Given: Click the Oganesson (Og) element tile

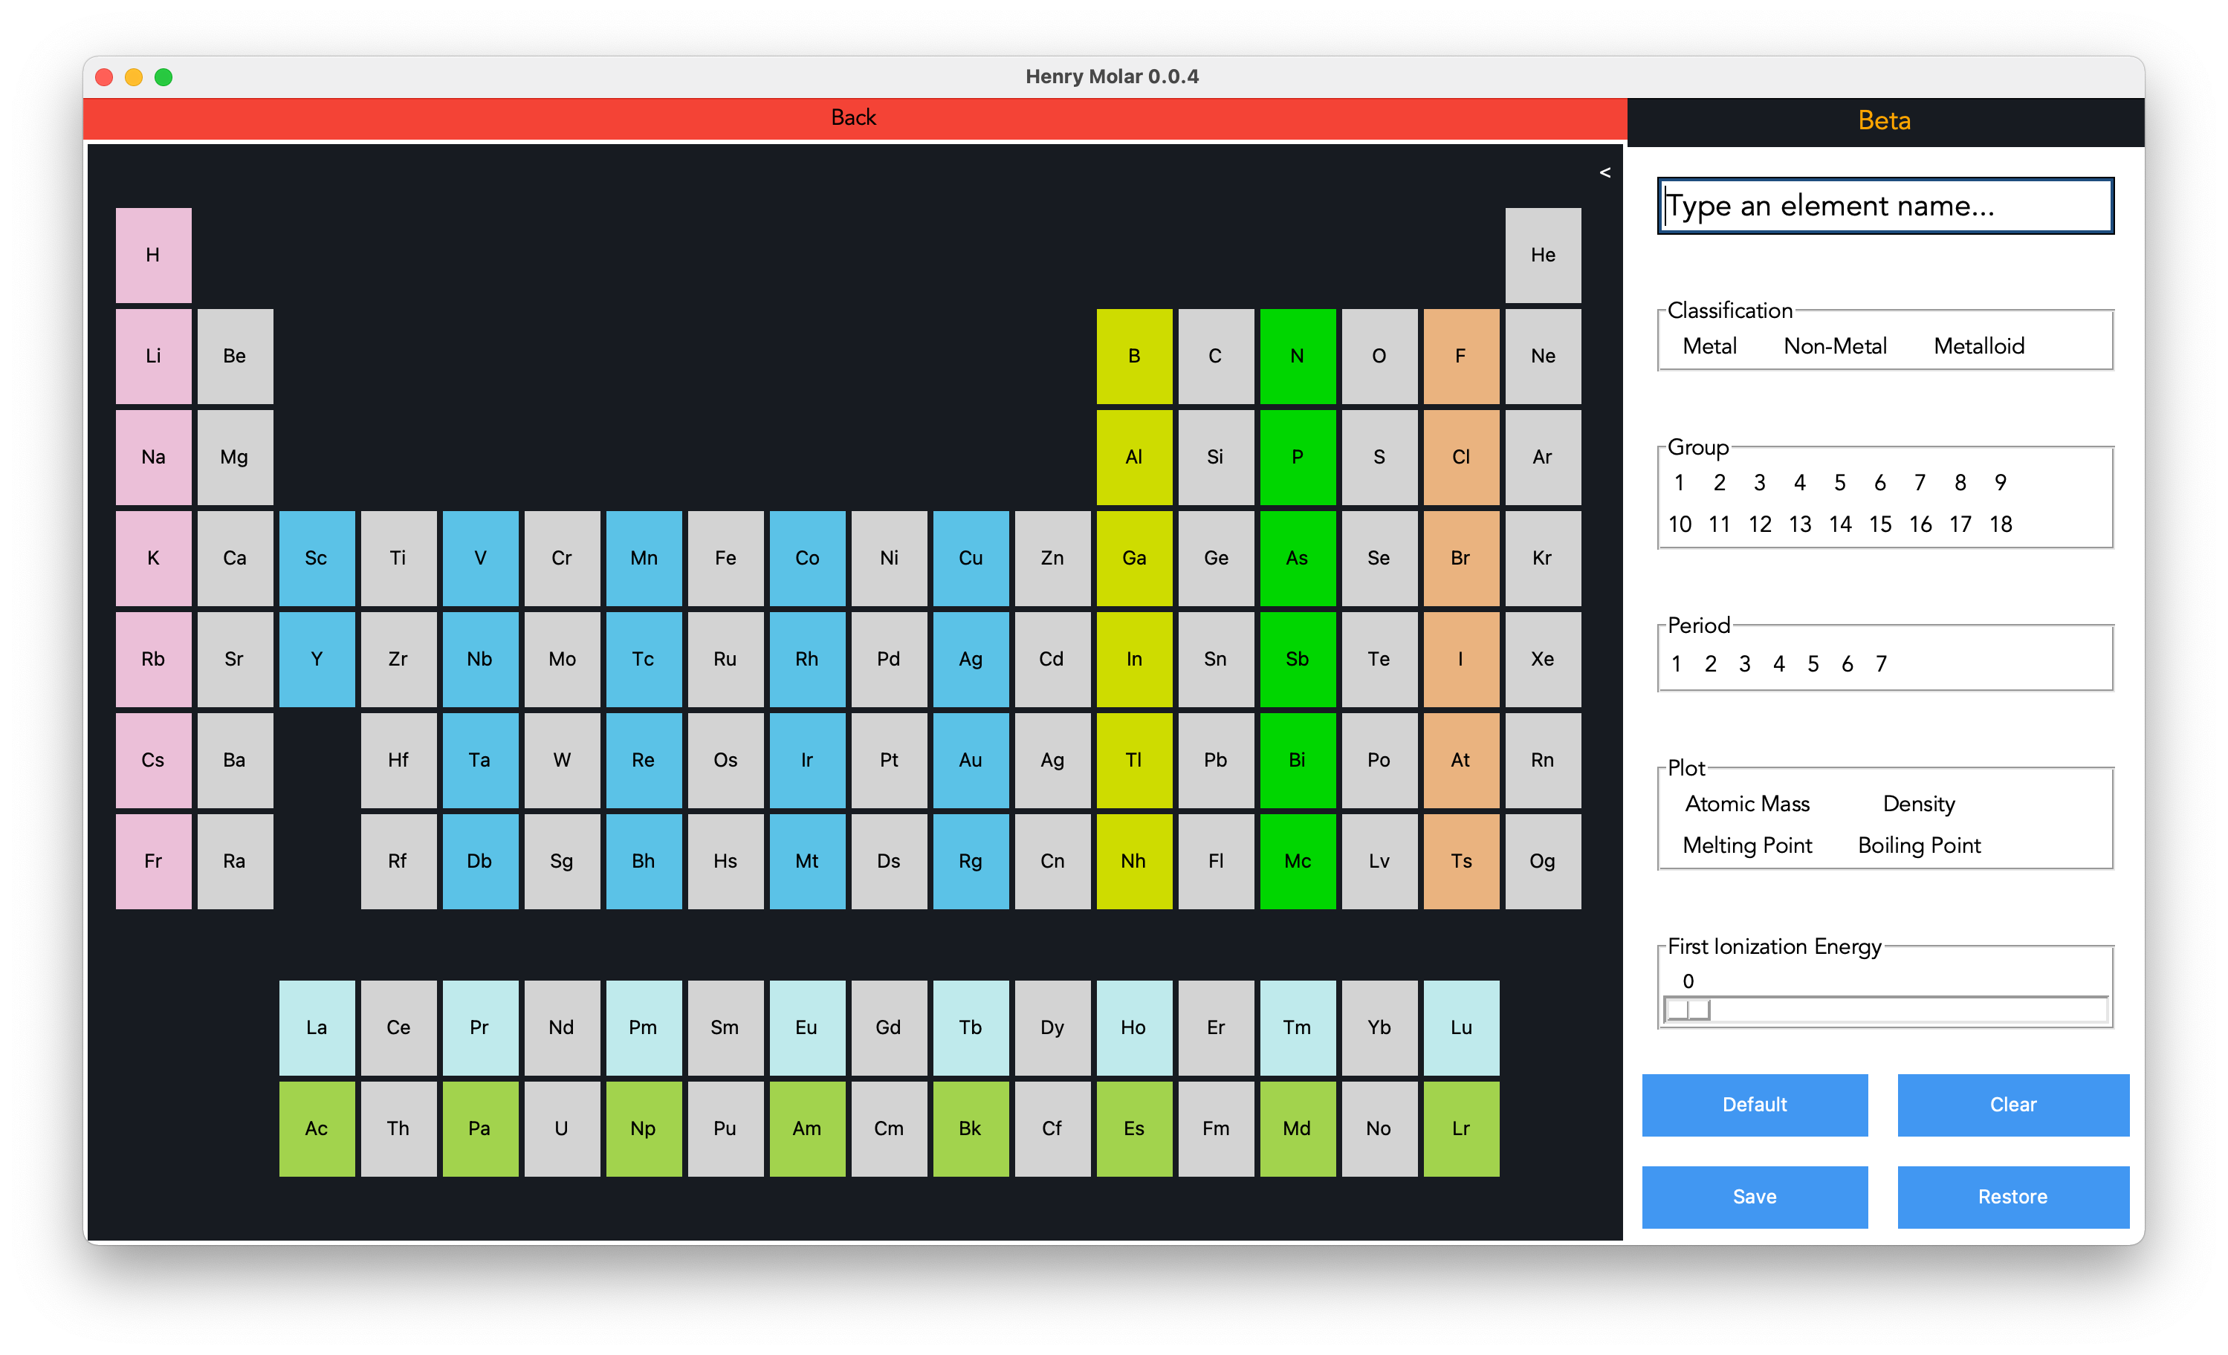Looking at the screenshot, I should click(1543, 860).
